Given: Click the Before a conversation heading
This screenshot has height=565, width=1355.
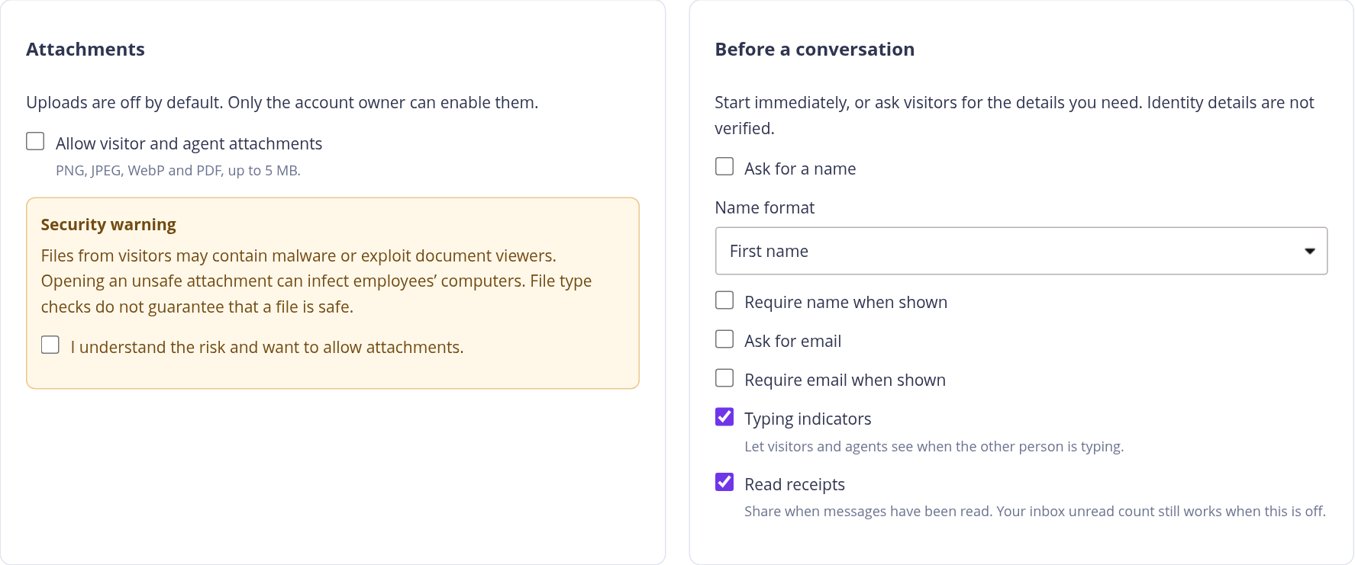Looking at the screenshot, I should click(815, 49).
